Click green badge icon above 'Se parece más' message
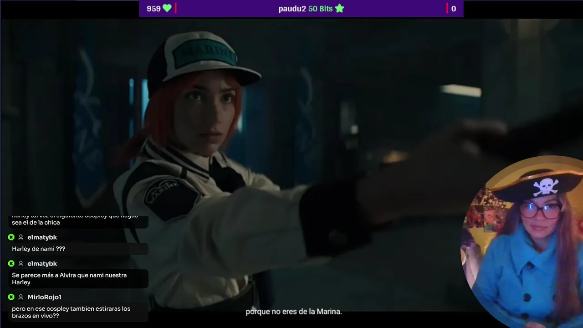Image resolution: width=583 pixels, height=328 pixels. coord(11,264)
